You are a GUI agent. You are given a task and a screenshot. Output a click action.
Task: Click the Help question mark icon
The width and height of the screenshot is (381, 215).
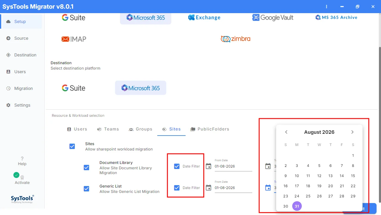[22, 159]
